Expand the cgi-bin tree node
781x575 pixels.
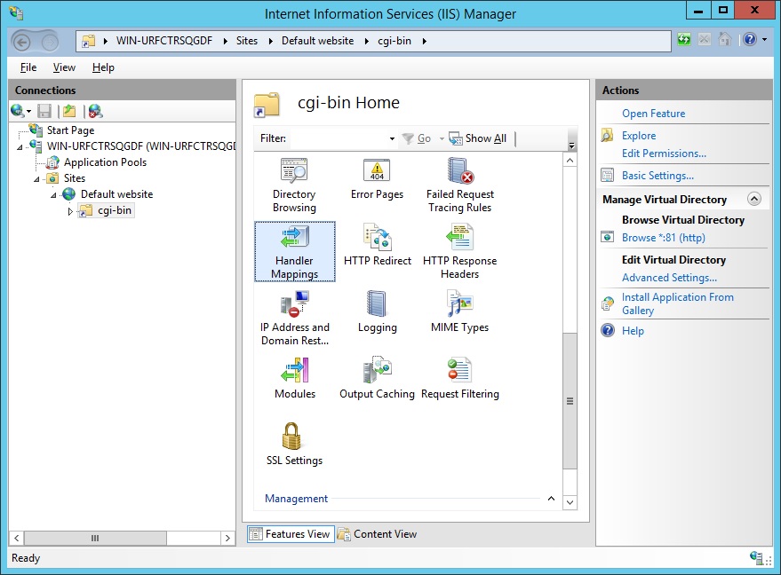[x=71, y=210]
